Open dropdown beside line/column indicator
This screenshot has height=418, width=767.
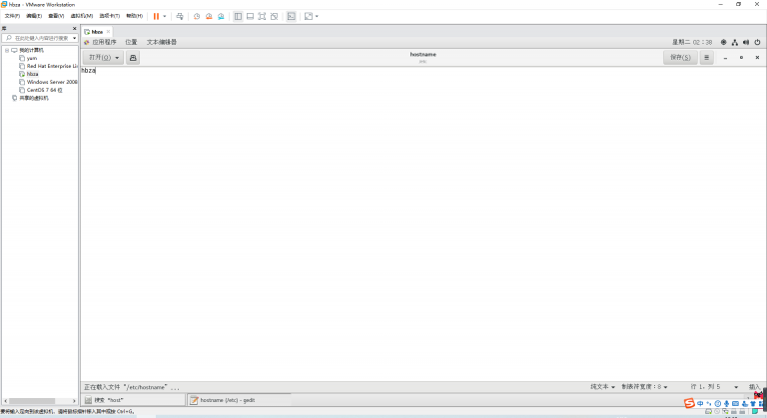click(x=736, y=387)
